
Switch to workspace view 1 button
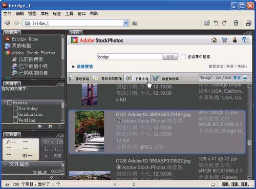[225, 184]
